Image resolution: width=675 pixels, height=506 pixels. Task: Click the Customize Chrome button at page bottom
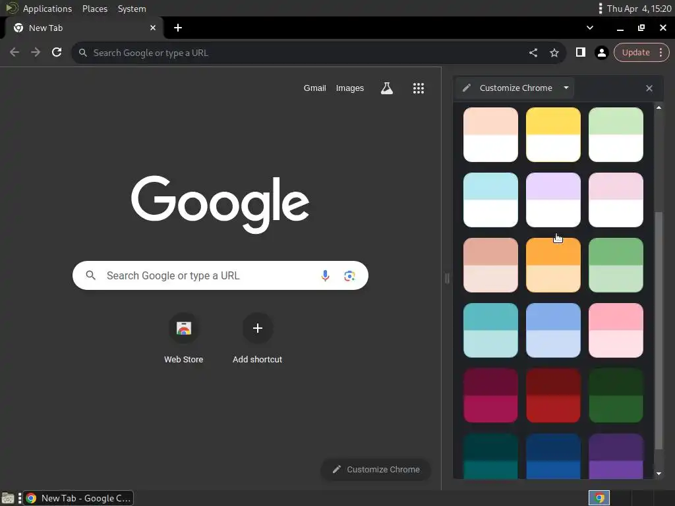point(376,469)
